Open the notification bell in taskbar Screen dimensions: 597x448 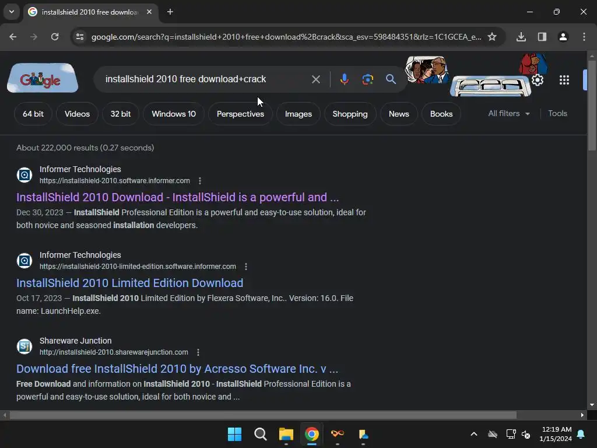point(581,434)
